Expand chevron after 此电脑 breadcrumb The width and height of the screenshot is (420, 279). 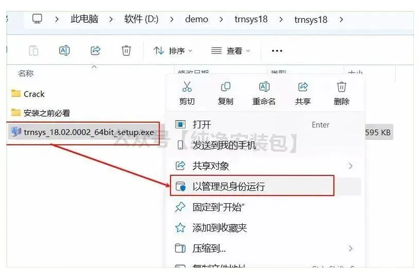coord(111,19)
